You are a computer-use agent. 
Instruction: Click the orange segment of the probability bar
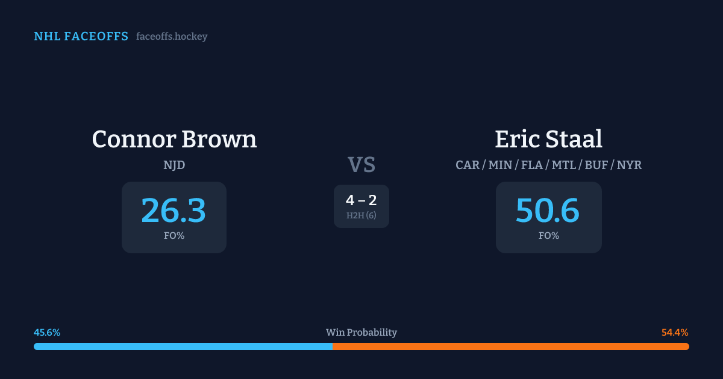tap(510, 347)
